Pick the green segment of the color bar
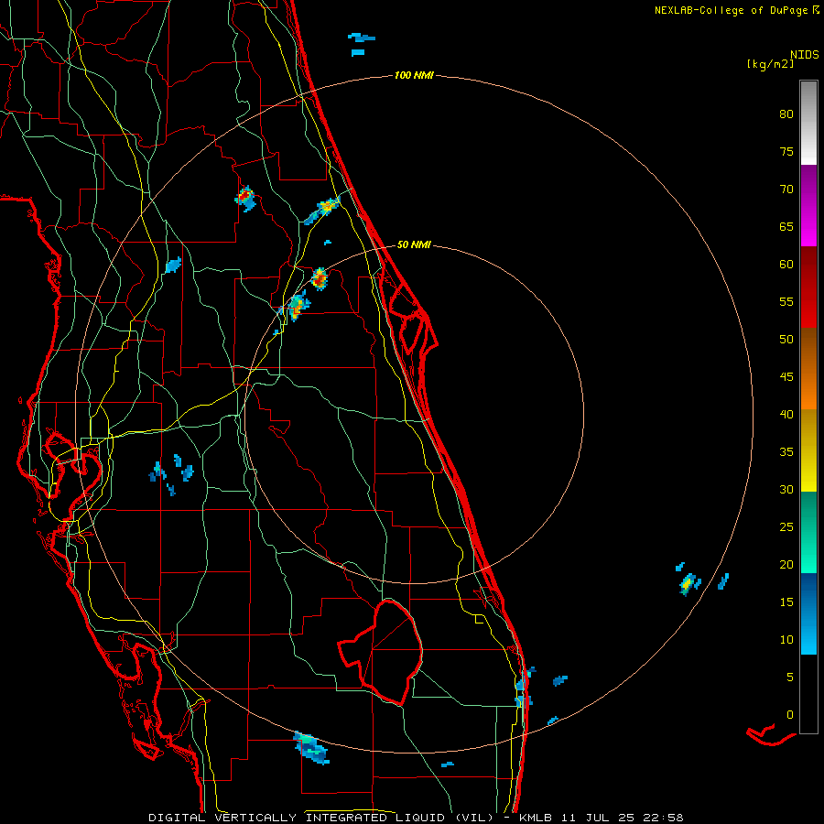 808,532
